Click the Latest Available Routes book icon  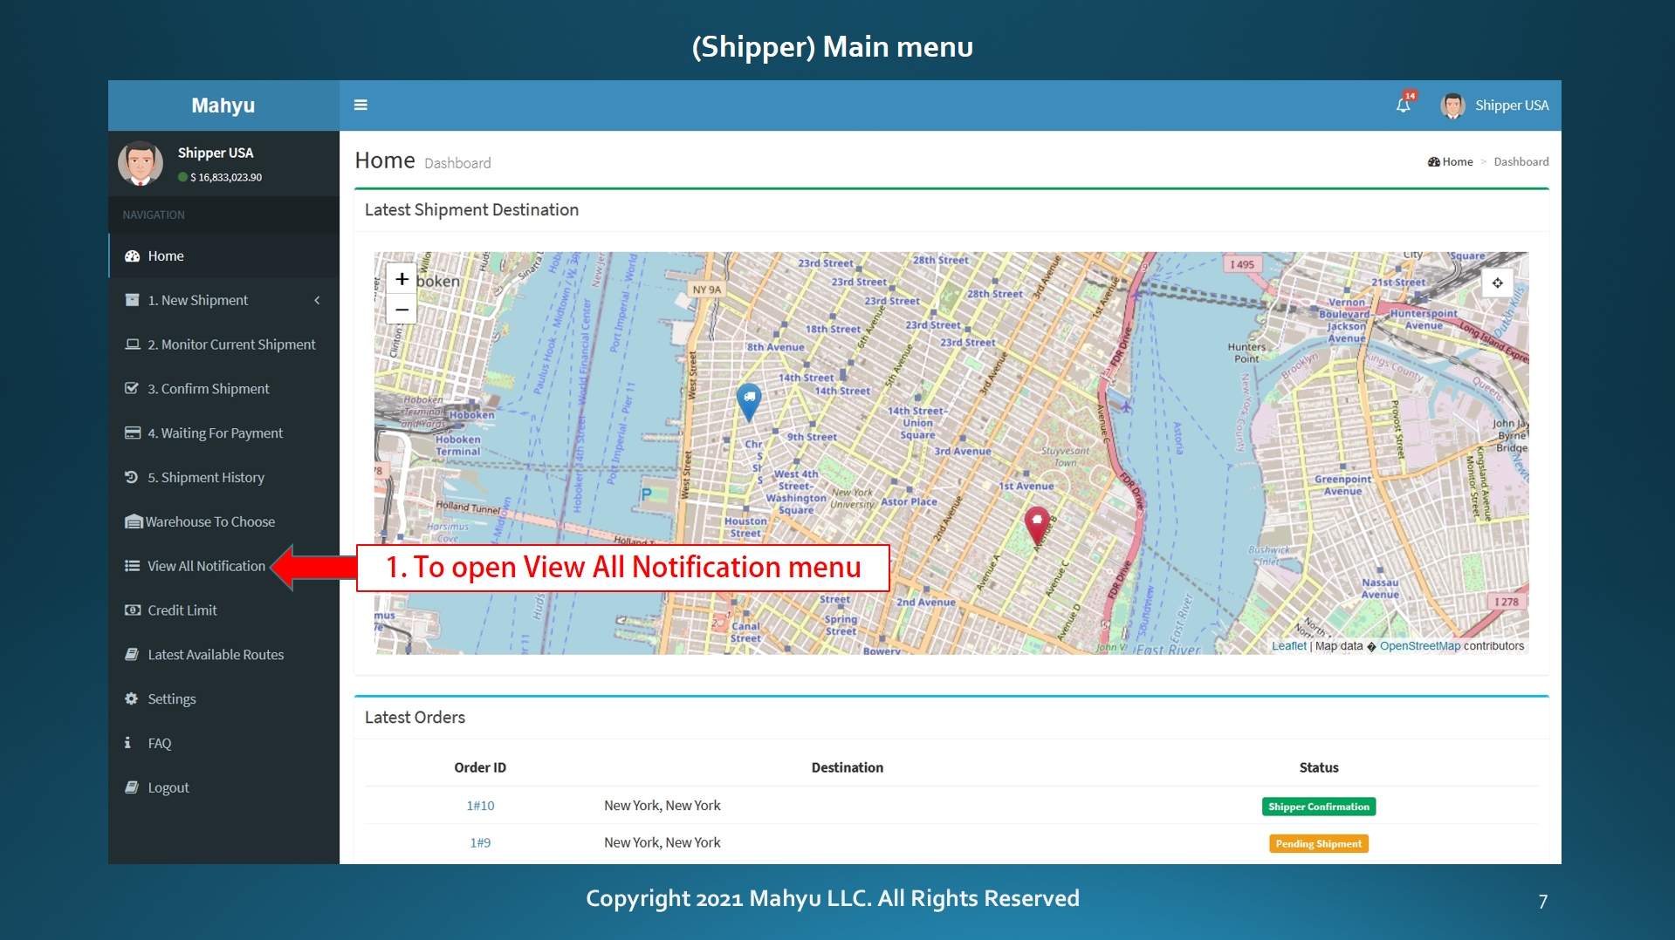pyautogui.click(x=132, y=654)
